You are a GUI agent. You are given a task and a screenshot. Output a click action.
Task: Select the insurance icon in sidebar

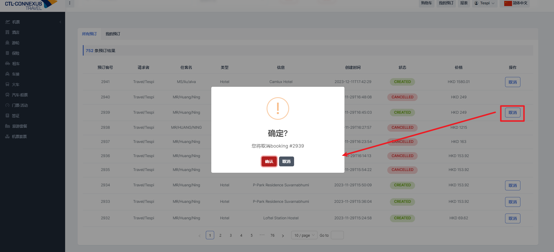tap(8, 53)
